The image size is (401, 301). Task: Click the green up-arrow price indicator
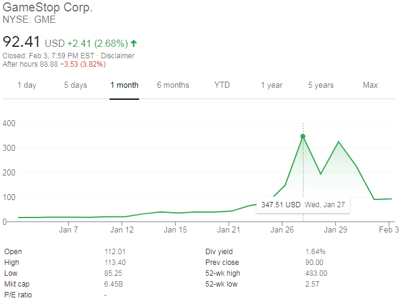coord(133,43)
